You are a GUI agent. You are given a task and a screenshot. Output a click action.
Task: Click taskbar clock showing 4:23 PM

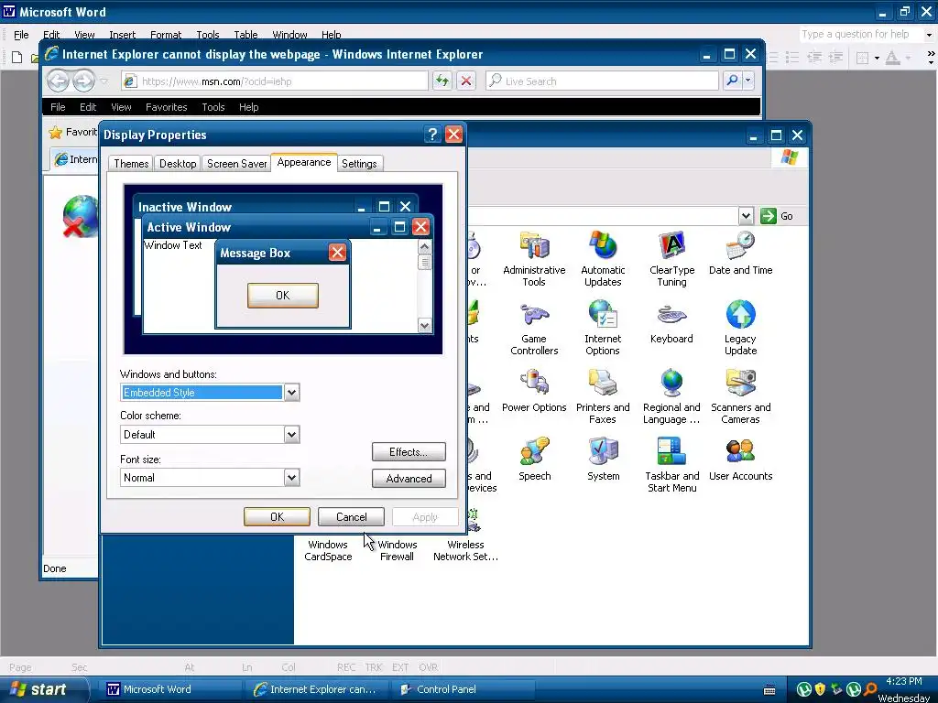[904, 681]
